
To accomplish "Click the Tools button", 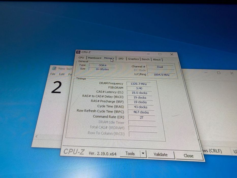I will pyautogui.click(x=130, y=154).
